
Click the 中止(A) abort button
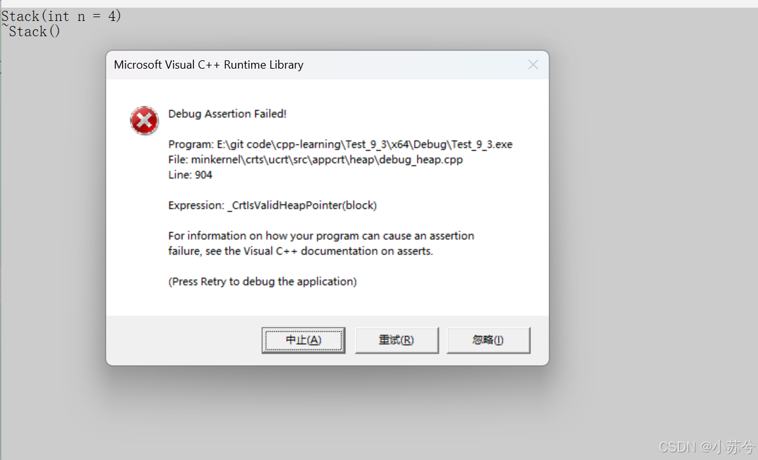(303, 340)
